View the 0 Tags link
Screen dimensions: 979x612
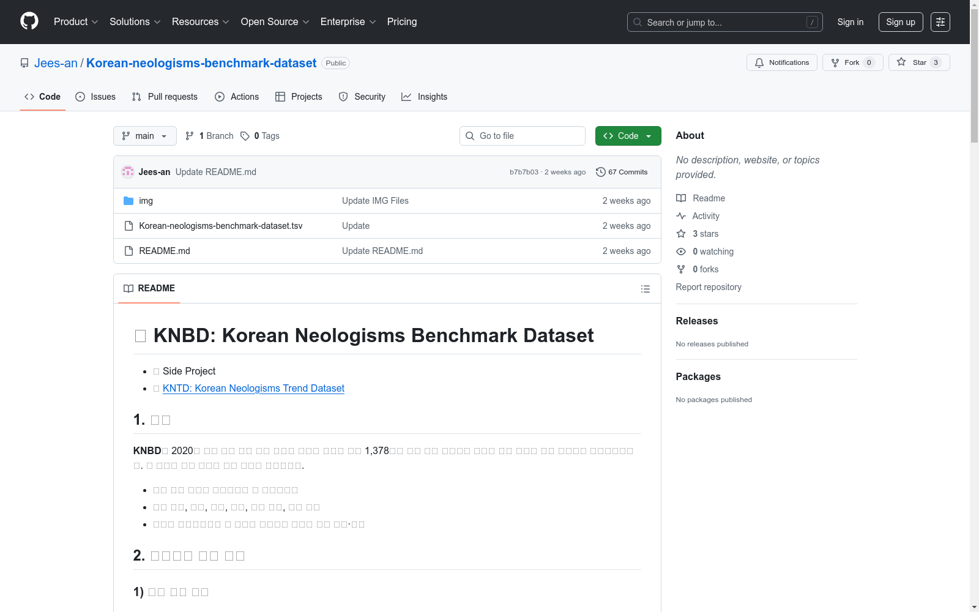[260, 136]
